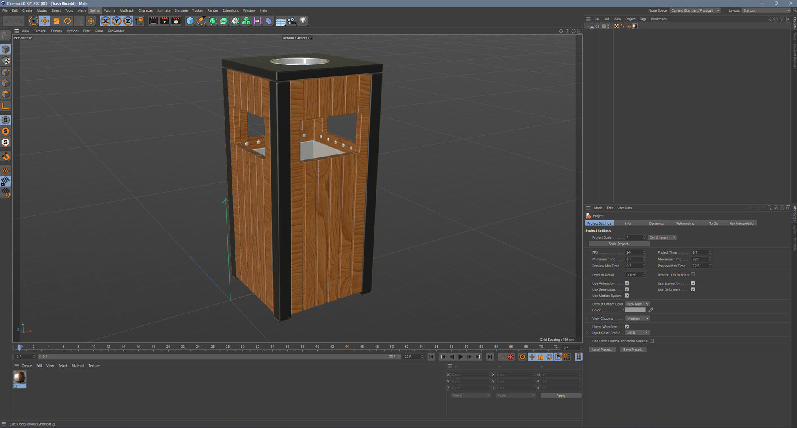Viewport: 797px width, 428px height.
Task: Undo the last action
Action: point(8,21)
